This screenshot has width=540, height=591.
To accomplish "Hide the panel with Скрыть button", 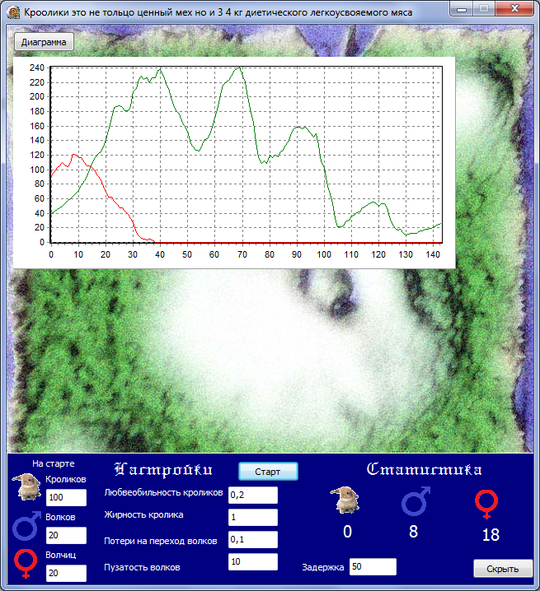I will [503, 569].
